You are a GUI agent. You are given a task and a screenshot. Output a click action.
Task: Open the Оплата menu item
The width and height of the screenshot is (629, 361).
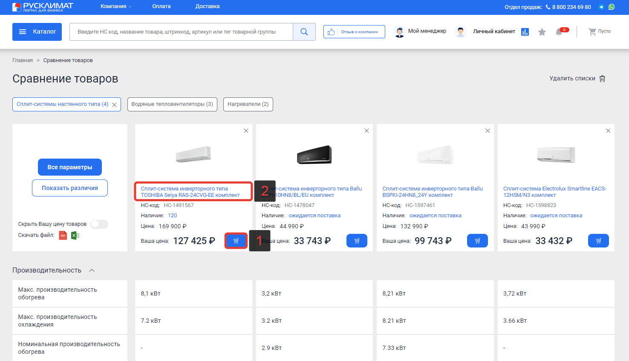point(162,6)
